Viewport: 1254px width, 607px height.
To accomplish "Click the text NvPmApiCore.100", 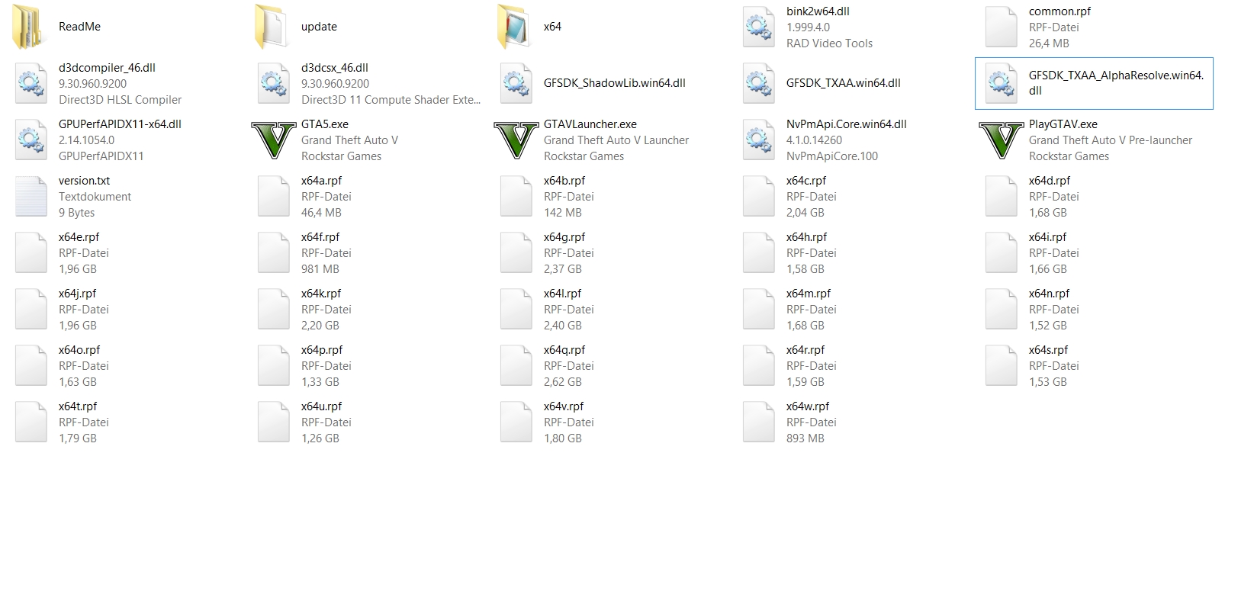I will pyautogui.click(x=832, y=156).
